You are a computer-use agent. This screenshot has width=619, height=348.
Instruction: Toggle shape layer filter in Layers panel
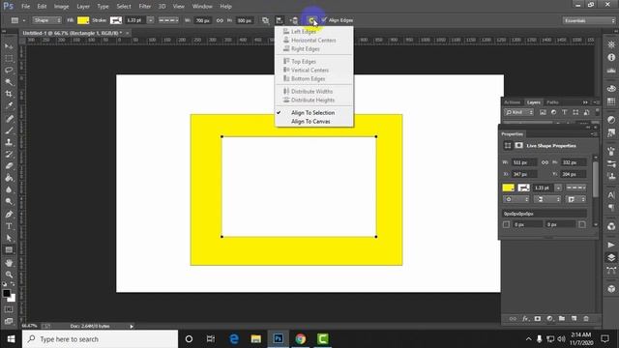pos(575,112)
